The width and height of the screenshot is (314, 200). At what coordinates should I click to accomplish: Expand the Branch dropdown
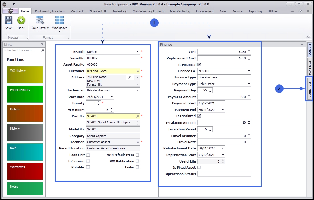(x=138, y=52)
